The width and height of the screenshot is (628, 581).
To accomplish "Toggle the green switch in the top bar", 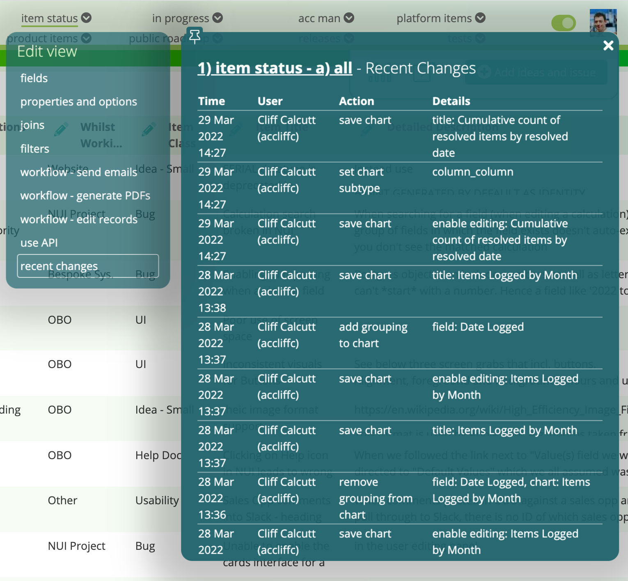I will click(x=564, y=23).
